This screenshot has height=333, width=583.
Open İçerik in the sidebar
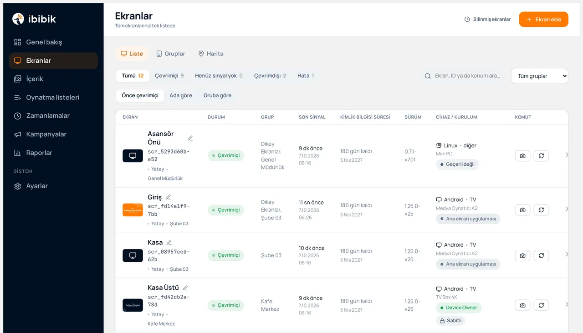53,79
